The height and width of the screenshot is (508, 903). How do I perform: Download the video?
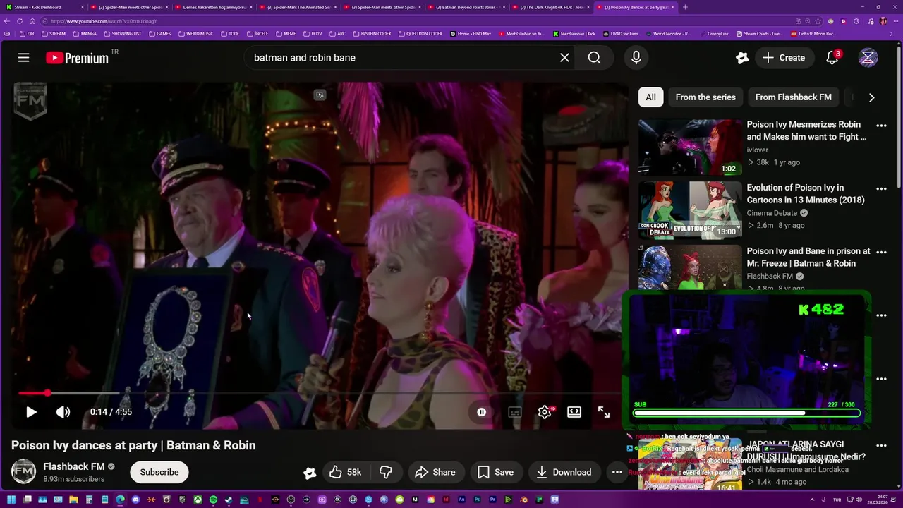pos(563,472)
